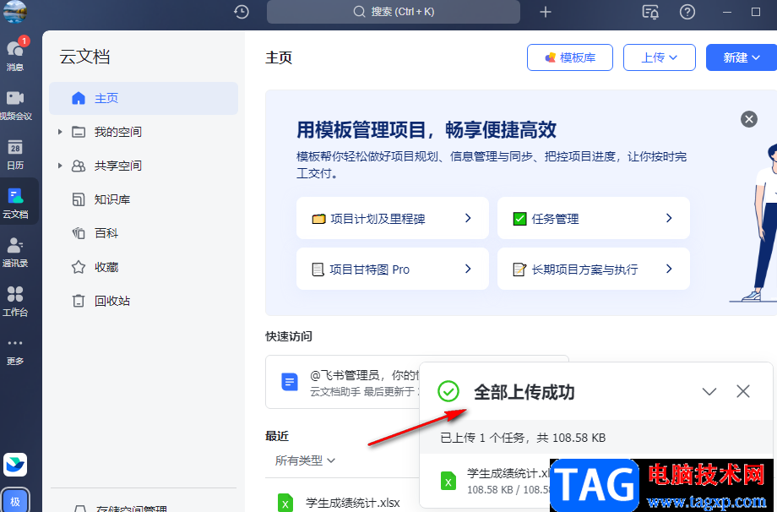Open the help question mark icon

687,12
